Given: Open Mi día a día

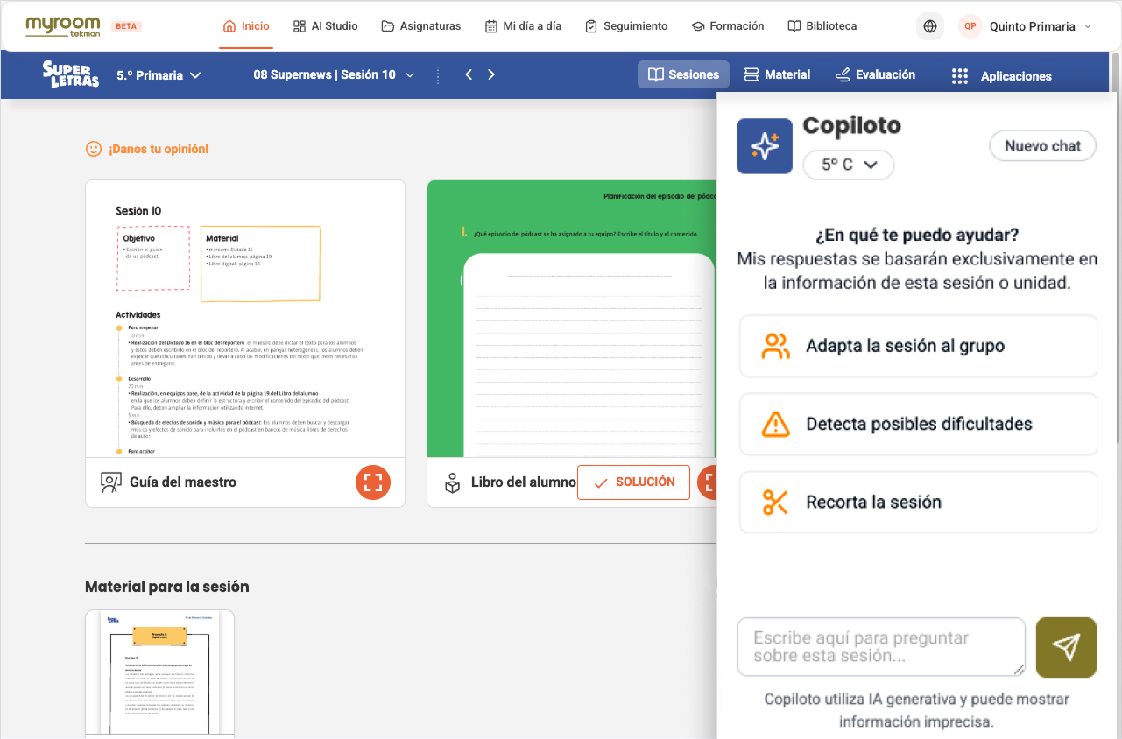Looking at the screenshot, I should [x=523, y=26].
